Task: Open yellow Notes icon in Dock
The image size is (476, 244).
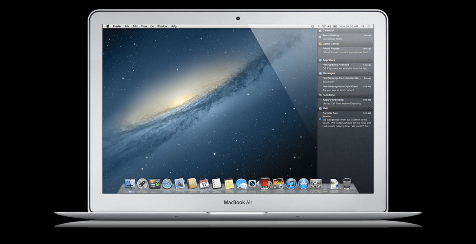Action: click(229, 184)
